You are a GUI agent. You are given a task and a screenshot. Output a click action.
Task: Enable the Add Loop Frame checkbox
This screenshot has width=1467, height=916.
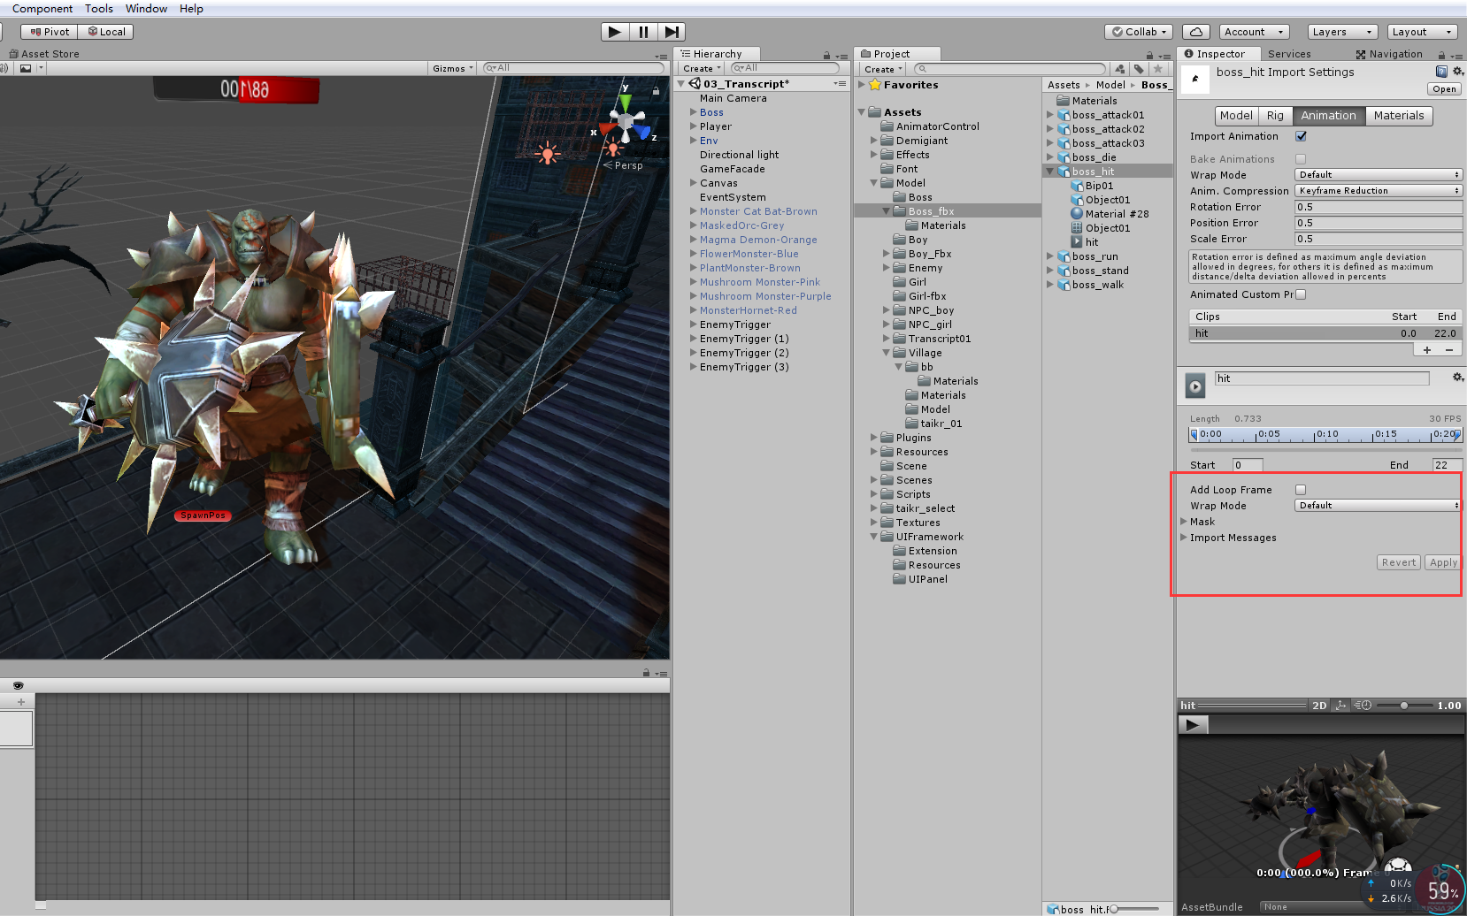tap(1301, 490)
